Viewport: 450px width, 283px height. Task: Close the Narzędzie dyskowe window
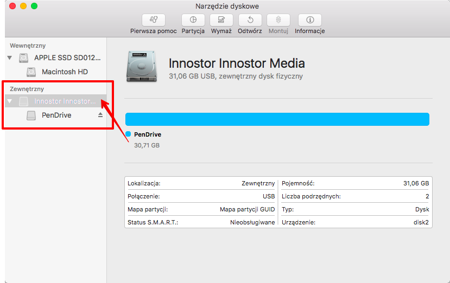click(x=12, y=6)
